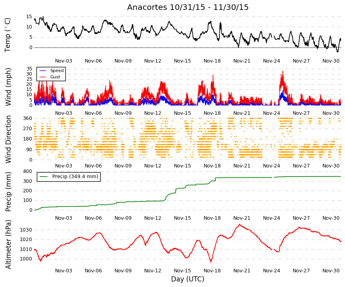Click the Altimeter (hPa) axis label

[x=8, y=244]
